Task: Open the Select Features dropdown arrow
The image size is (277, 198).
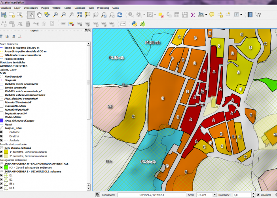Action: pos(155,15)
